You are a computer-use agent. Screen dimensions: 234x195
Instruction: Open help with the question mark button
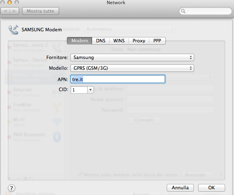pyautogui.click(x=11, y=188)
